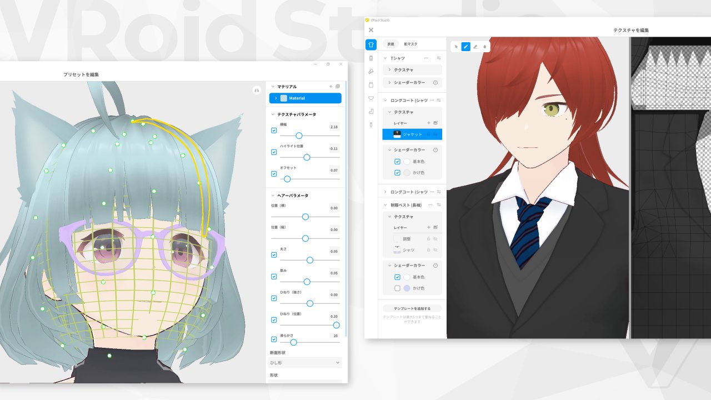The height and width of the screenshot is (400, 711).
Task: Toggle the 太さ checkbox
Action: coord(274,254)
